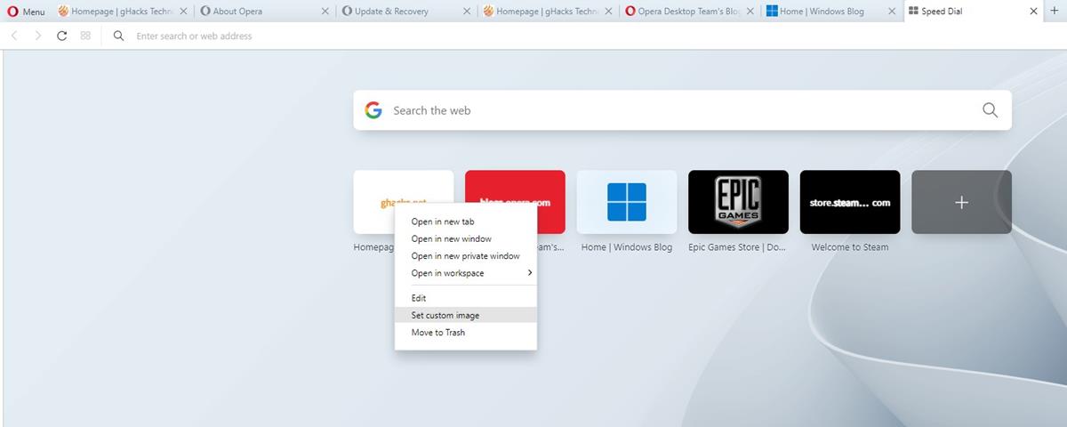The height and width of the screenshot is (427, 1067).
Task: Open the store.steam speed dial tile
Action: point(850,202)
